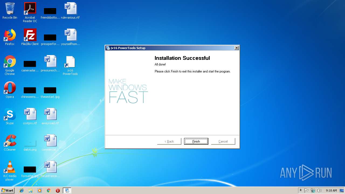Activate jv16 setup taskbar button
Screen dimensions: 345x194
point(67,190)
